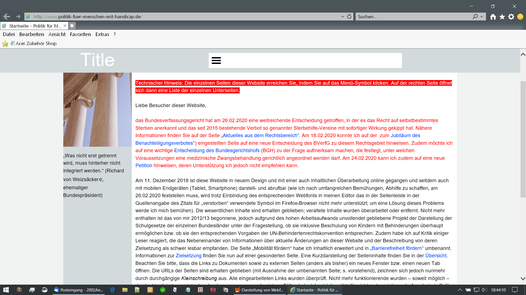Click the browser back arrow button
The width and height of the screenshot is (526, 295).
coord(7,17)
